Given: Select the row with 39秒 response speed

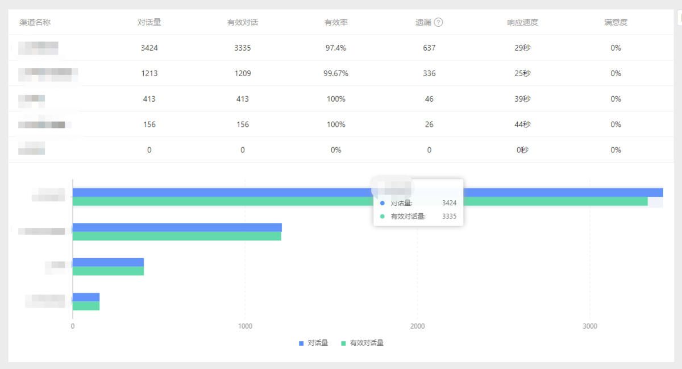Looking at the screenshot, I should pos(341,99).
